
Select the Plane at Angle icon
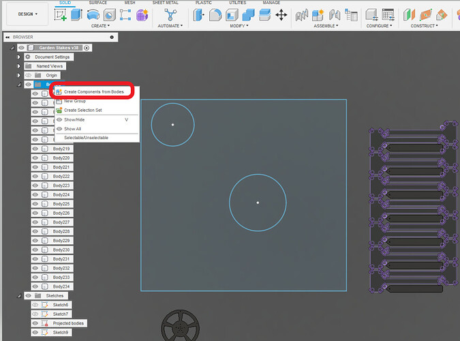tap(425, 15)
